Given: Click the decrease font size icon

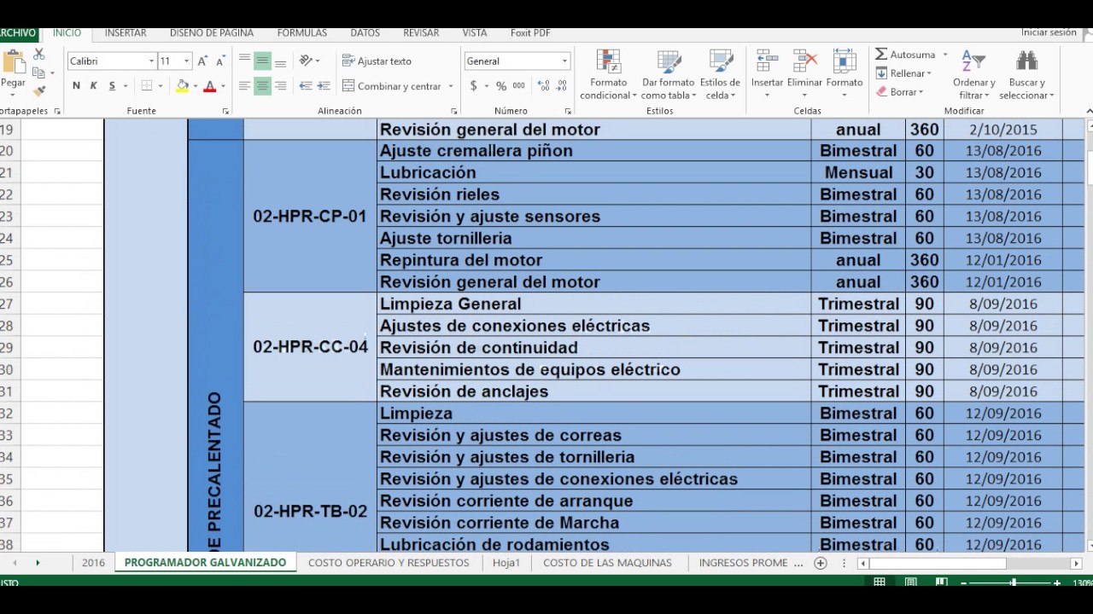Looking at the screenshot, I should point(220,61).
